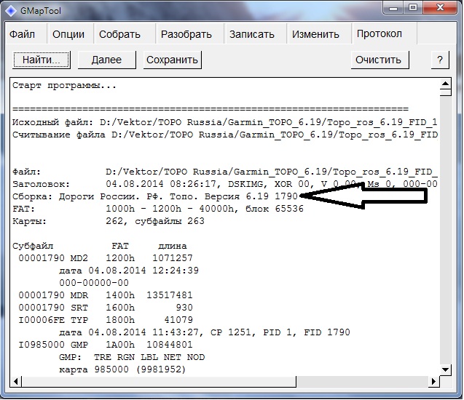Close the GMapTool window

439,9
